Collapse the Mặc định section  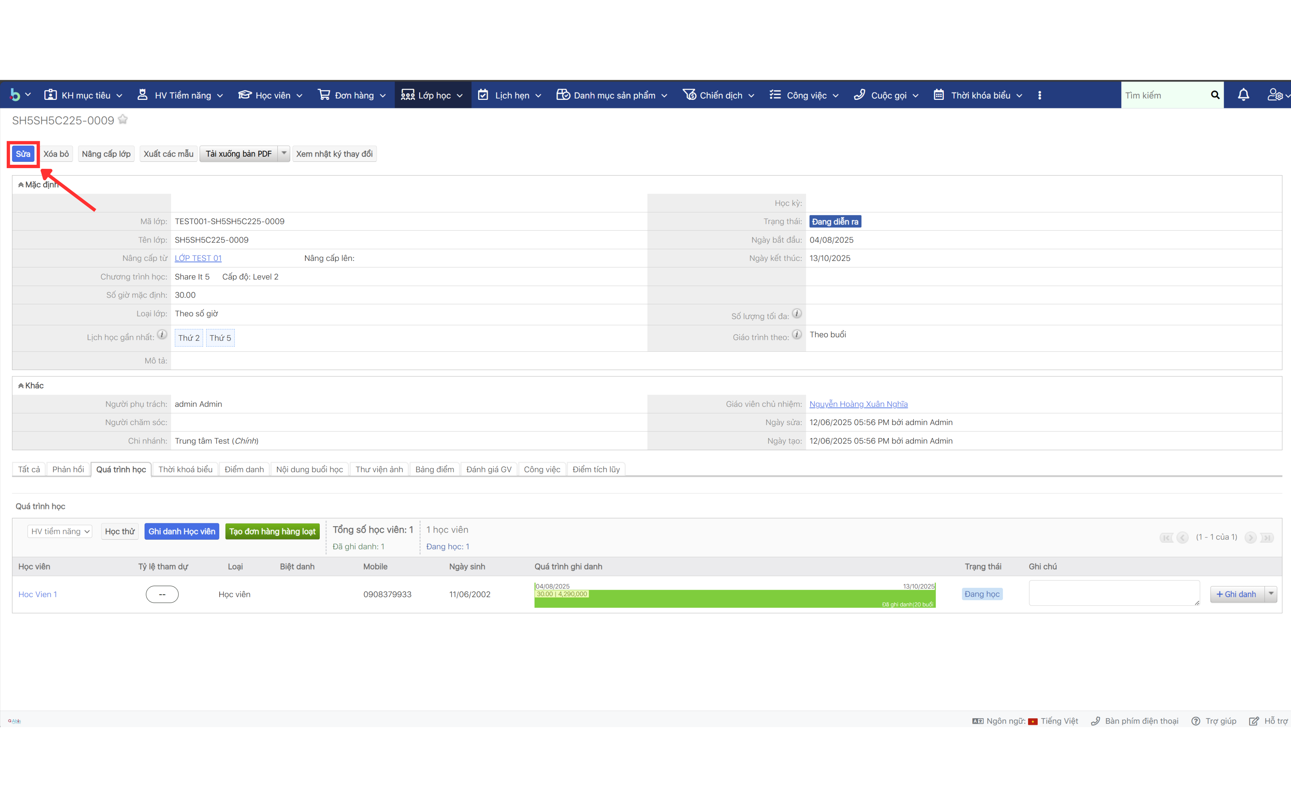click(21, 185)
